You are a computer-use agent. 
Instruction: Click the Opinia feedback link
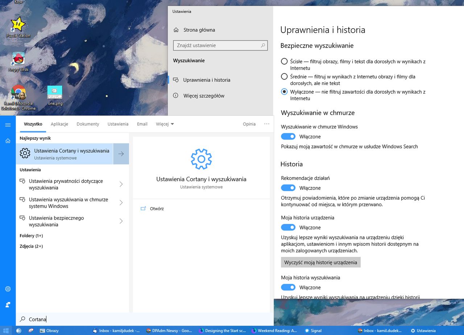pyautogui.click(x=249, y=124)
